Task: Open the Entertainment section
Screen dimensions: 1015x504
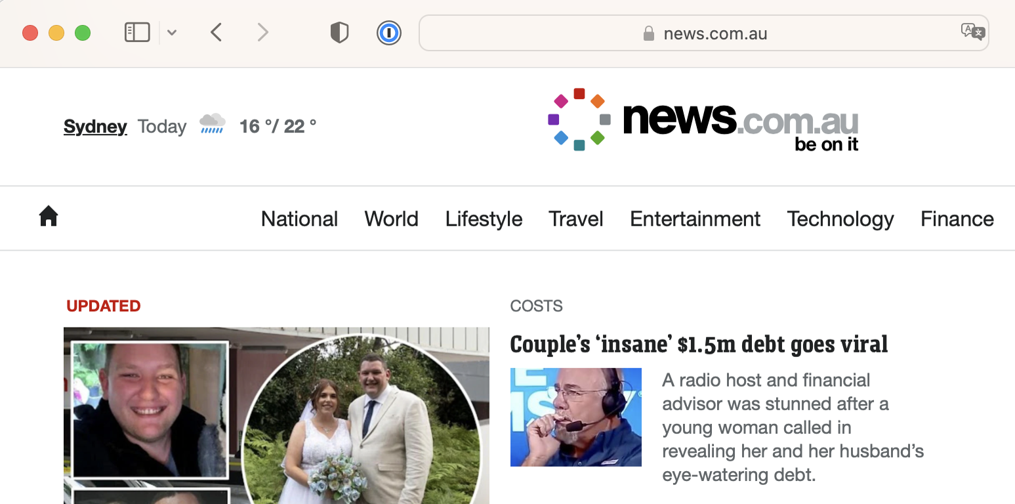Action: click(x=695, y=219)
